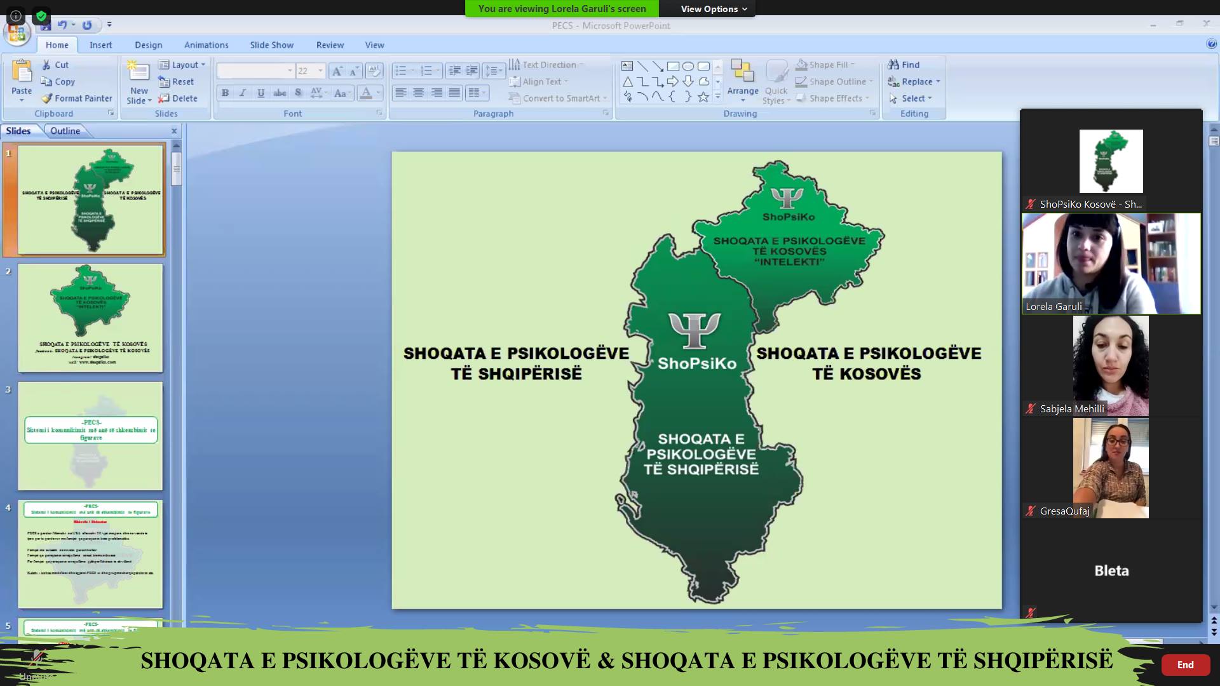The width and height of the screenshot is (1220, 686).
Task: Toggle Align Text Right
Action: pyautogui.click(x=437, y=93)
